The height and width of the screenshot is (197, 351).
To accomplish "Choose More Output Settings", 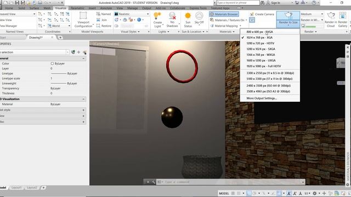I will [x=262, y=99].
